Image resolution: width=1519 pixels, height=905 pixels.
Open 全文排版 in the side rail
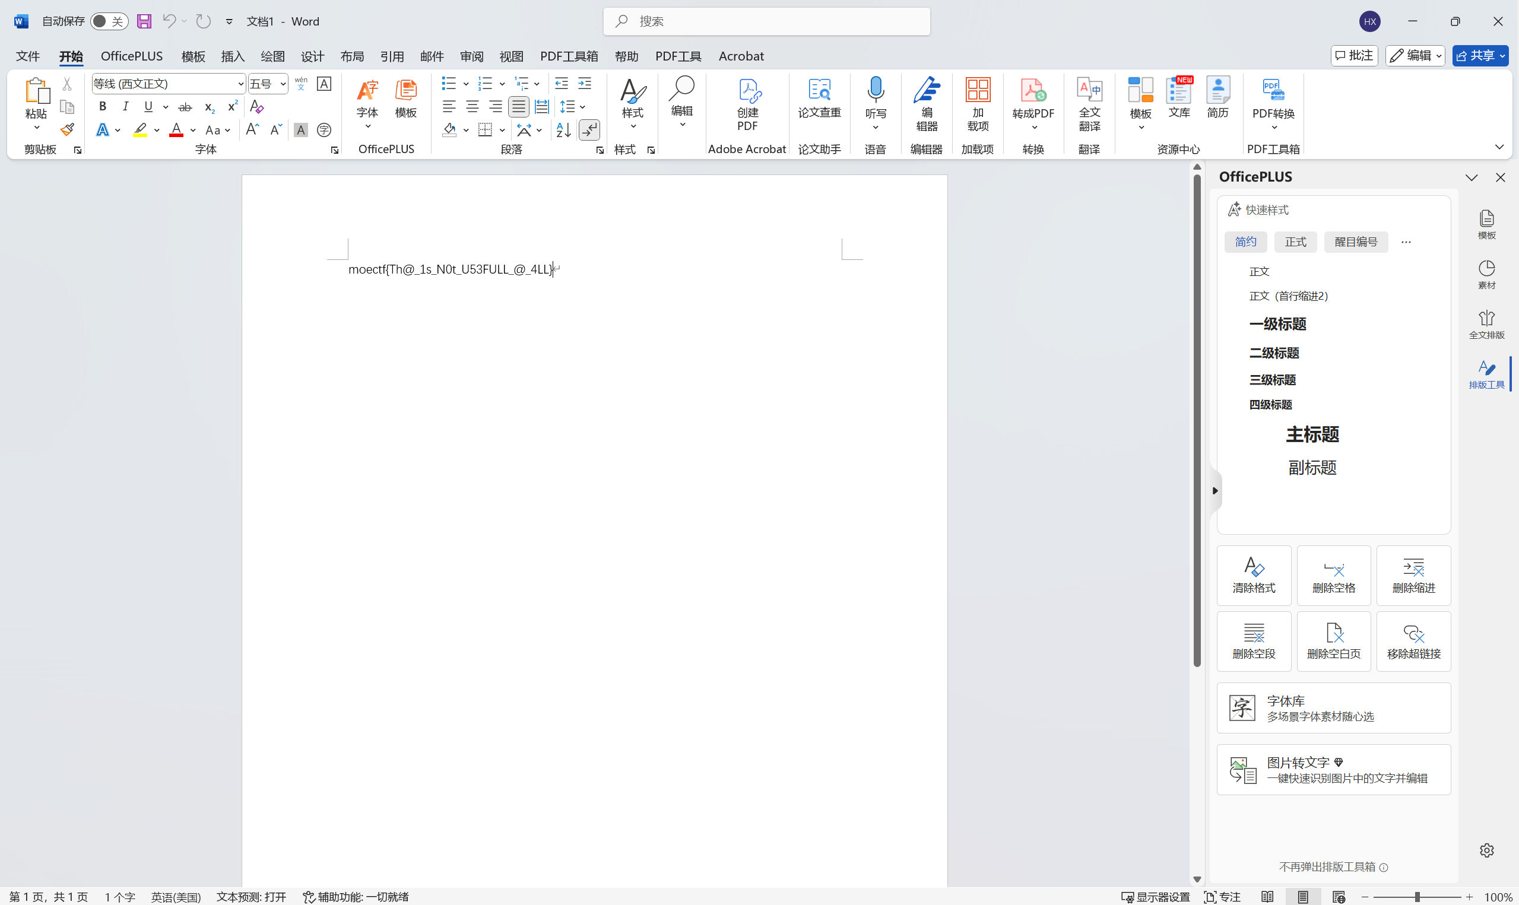[x=1487, y=325]
